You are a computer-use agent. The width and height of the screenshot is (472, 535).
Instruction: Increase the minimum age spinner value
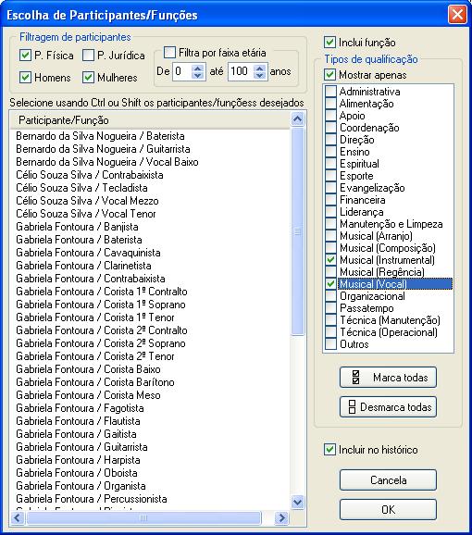(x=198, y=68)
